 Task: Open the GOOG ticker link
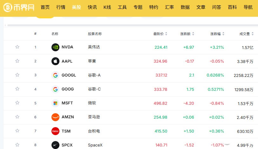(68, 89)
